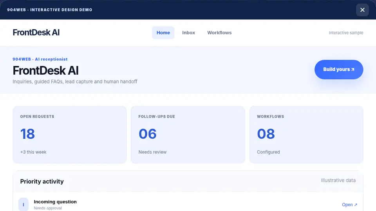Screen dimensions: 376x211
Task: Open the Inbox tab
Action: click(188, 33)
